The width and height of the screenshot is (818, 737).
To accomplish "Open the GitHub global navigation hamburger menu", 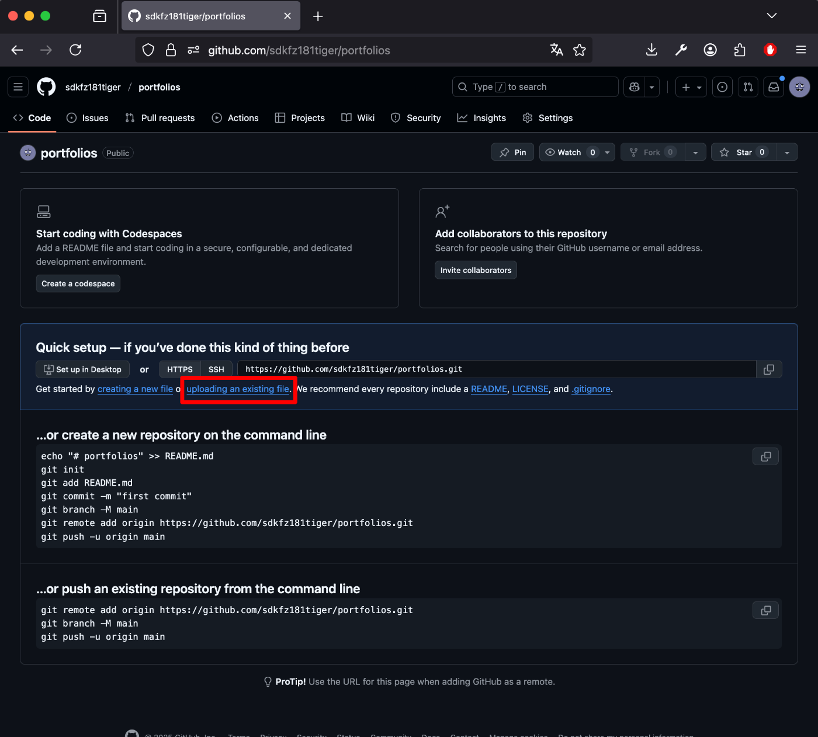I will pos(18,87).
